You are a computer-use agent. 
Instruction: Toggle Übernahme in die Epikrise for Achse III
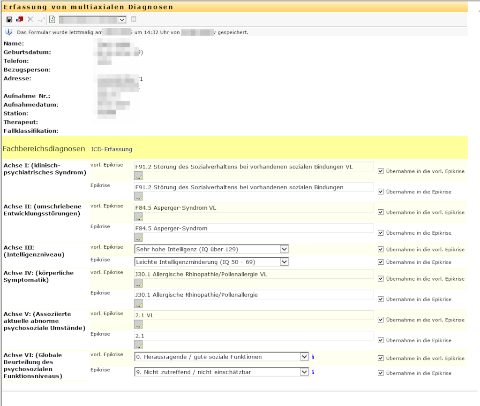pos(381,262)
